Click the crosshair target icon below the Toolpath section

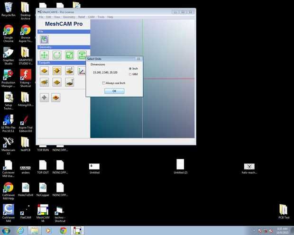pos(45,98)
